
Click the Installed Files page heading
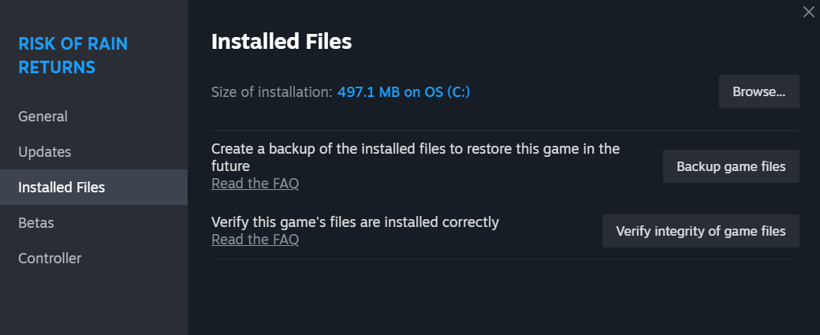[281, 42]
